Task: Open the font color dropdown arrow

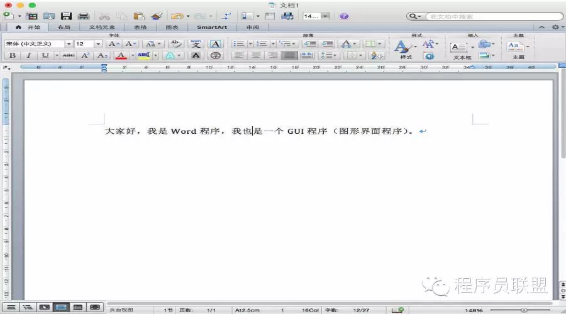Action: (133, 55)
